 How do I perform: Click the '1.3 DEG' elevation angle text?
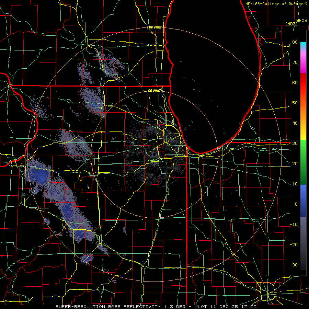[175, 307]
